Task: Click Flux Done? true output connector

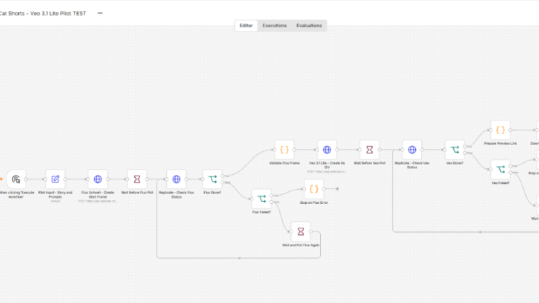Action: click(222, 176)
